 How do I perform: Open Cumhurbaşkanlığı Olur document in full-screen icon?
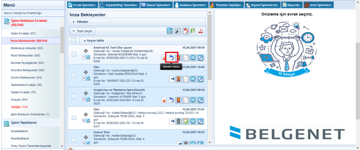201,79
